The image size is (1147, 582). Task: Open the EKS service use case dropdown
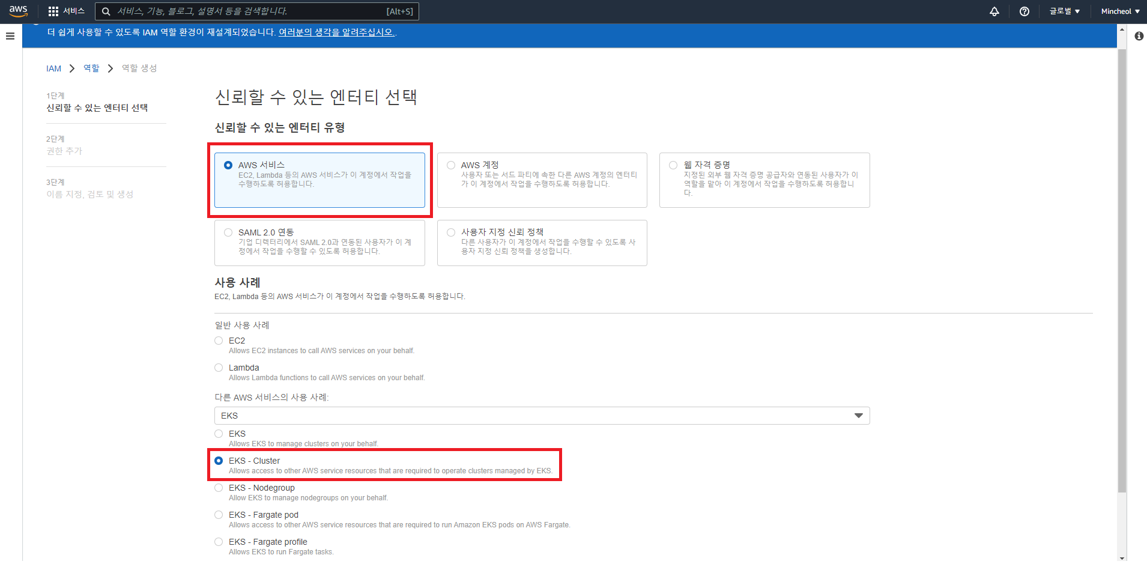tap(542, 416)
